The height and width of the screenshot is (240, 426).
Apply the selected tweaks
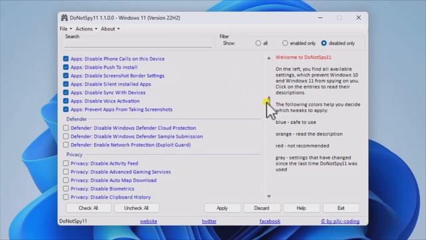[222, 208]
